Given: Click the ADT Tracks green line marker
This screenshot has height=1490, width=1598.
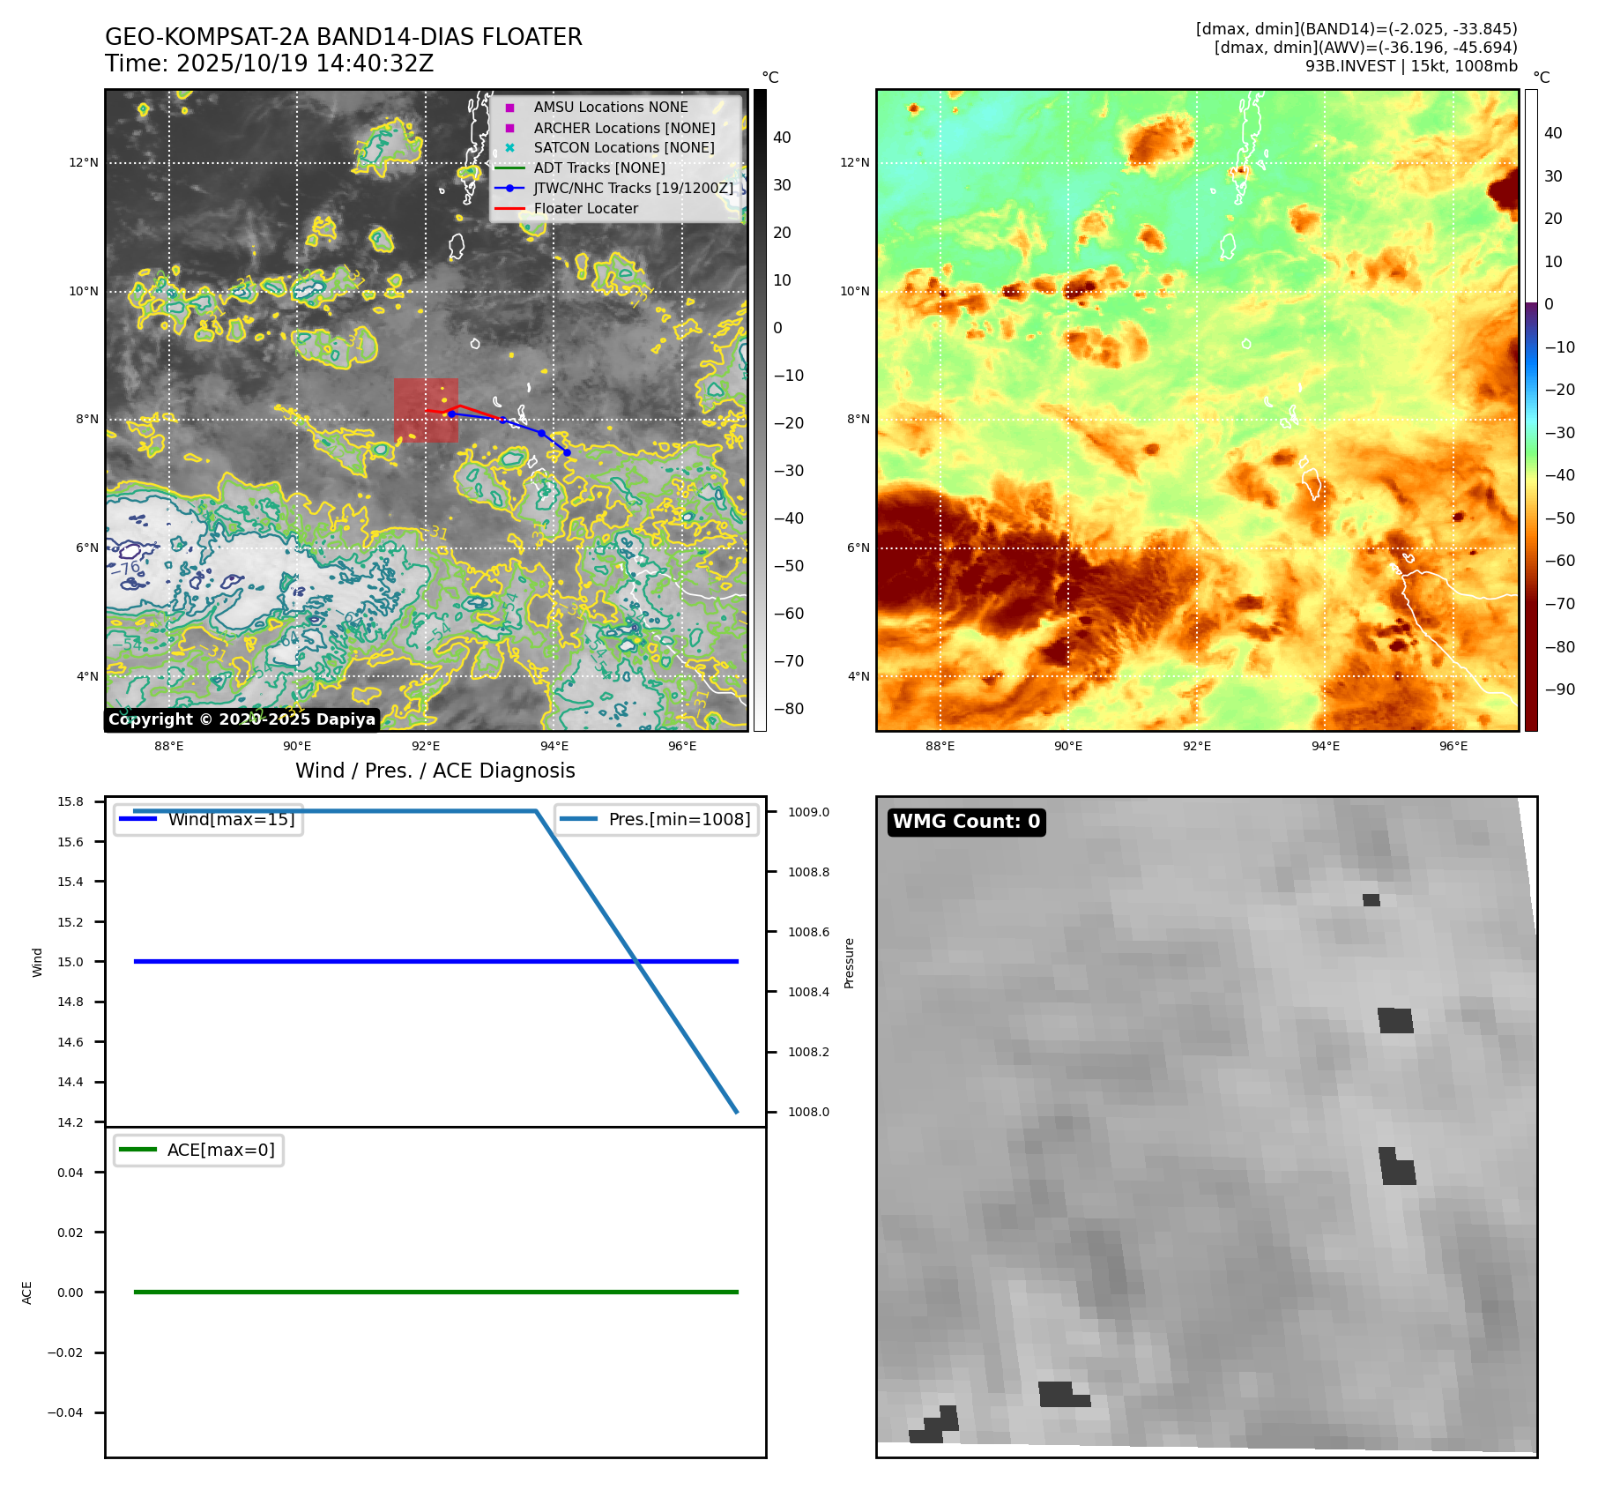Looking at the screenshot, I should [509, 168].
